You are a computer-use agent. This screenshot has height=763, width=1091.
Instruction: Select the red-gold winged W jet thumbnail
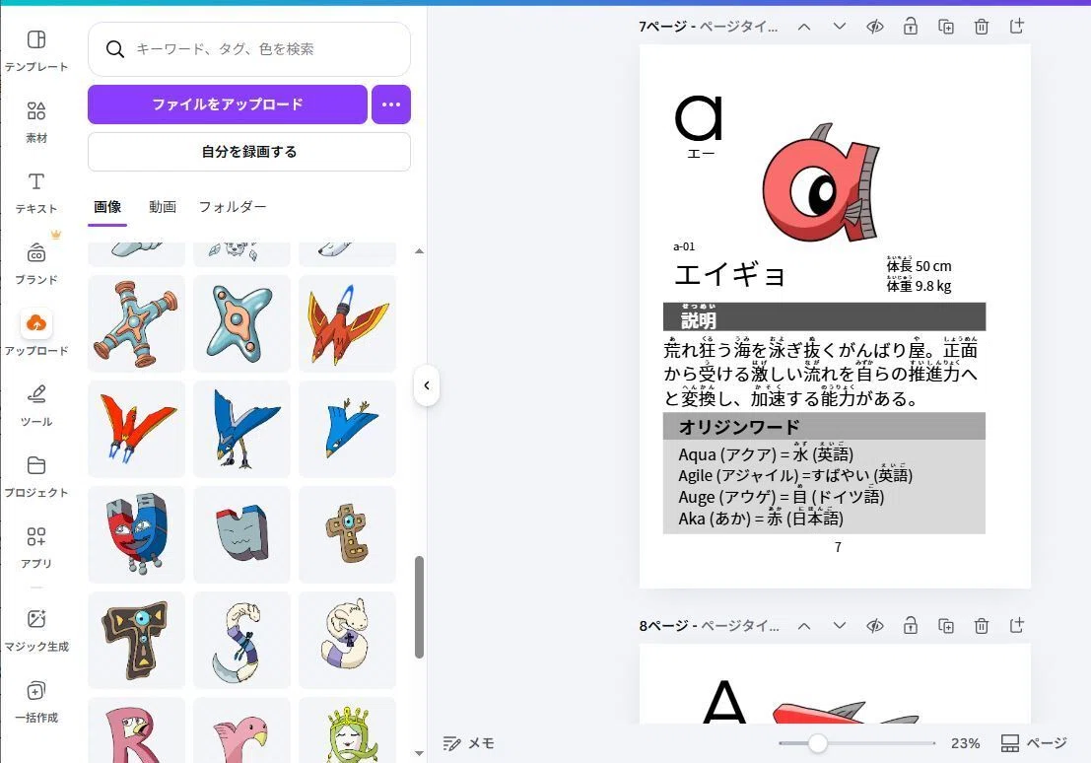click(x=347, y=323)
